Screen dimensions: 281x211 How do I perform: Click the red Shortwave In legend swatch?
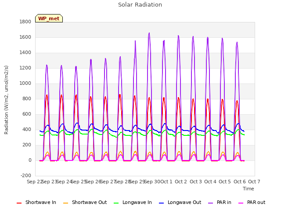tap(19, 203)
